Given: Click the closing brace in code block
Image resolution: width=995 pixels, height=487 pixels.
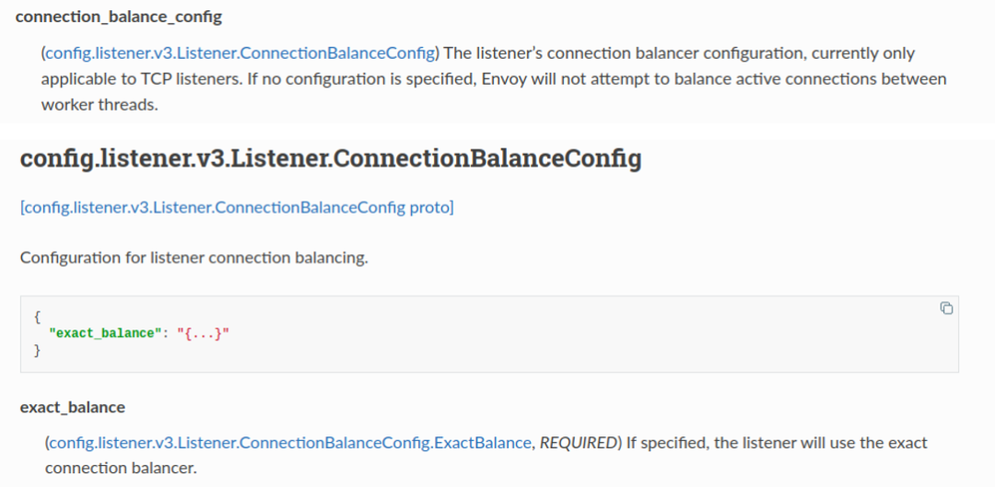Looking at the screenshot, I should pyautogui.click(x=37, y=351).
